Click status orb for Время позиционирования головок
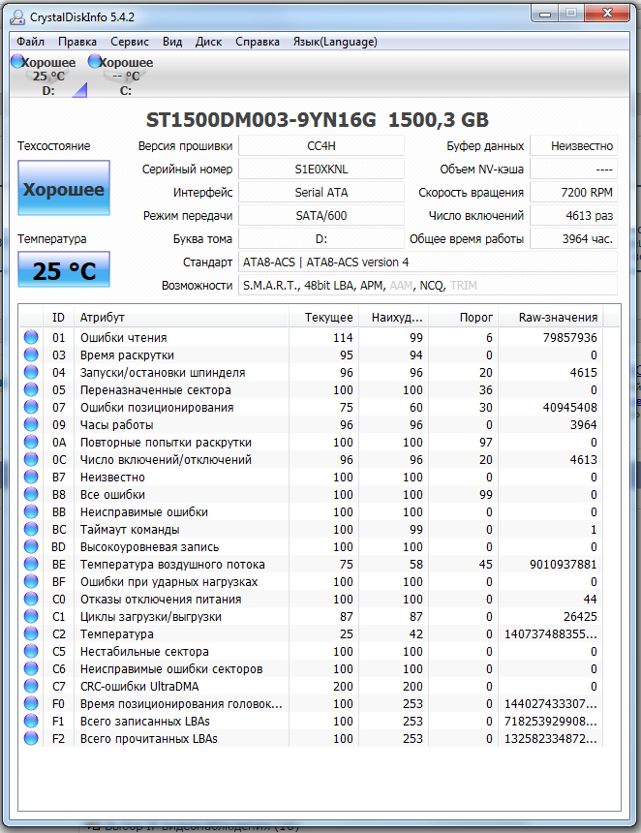This screenshot has width=641, height=833. click(x=31, y=703)
